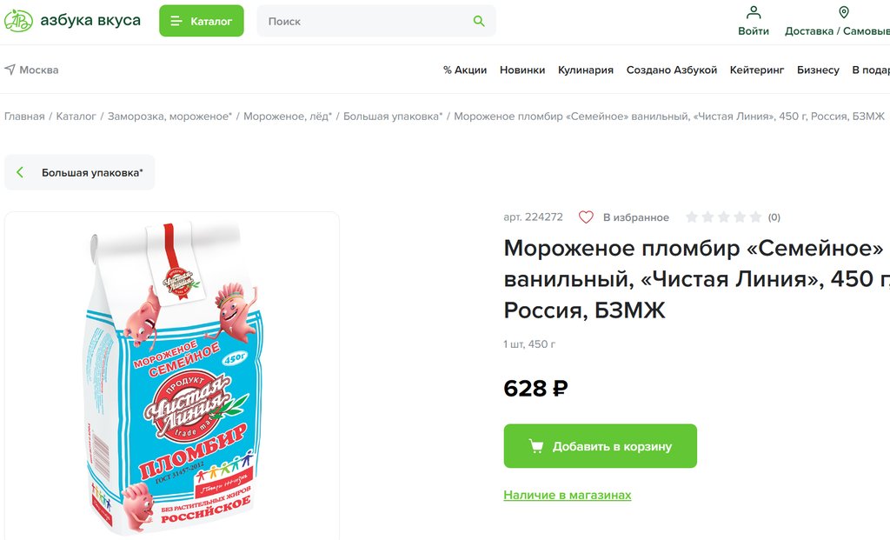890x540 pixels.
Task: Open the Кулинария menu item
Action: [x=585, y=70]
